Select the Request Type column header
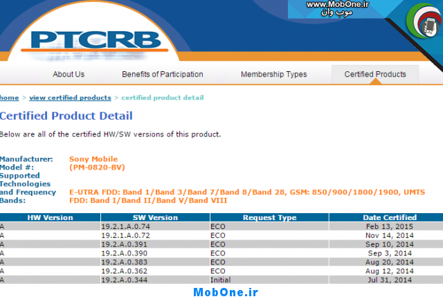 [269, 217]
